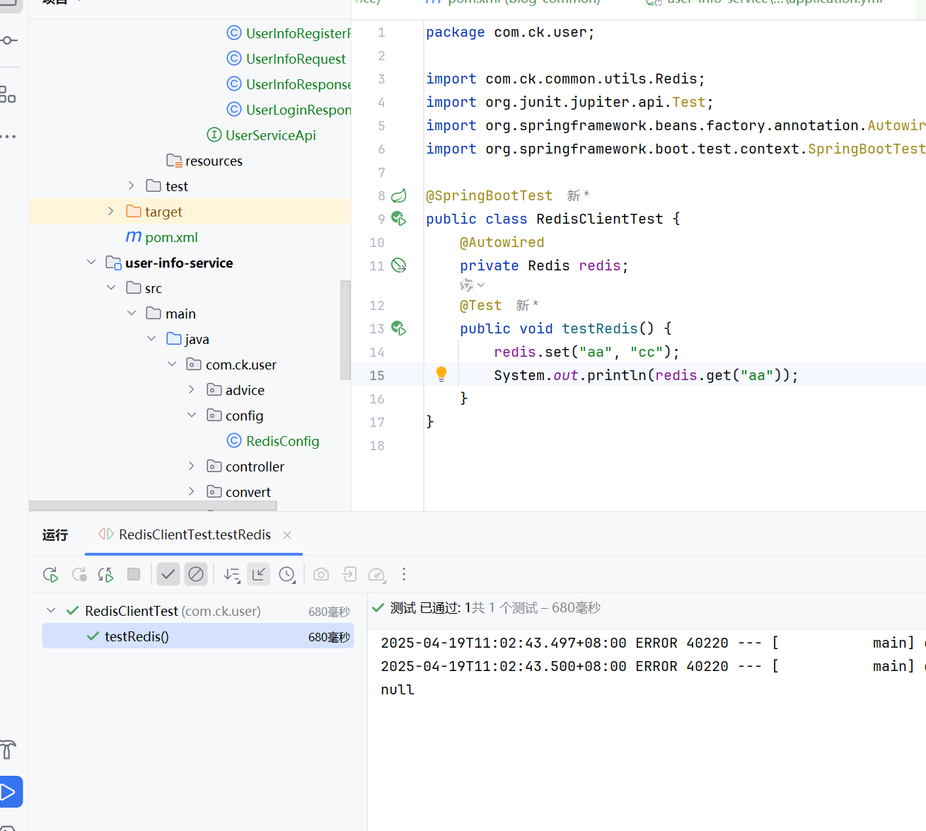Open run toolbar more options menu

click(x=404, y=574)
